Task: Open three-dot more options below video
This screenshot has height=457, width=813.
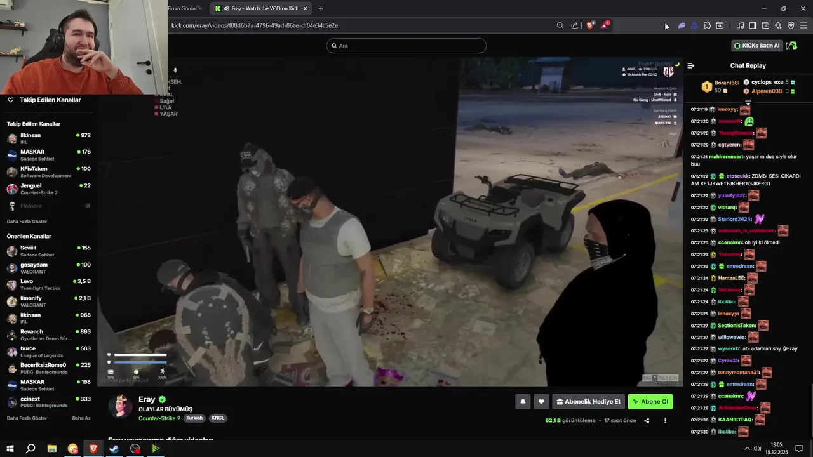Action: tap(665, 420)
